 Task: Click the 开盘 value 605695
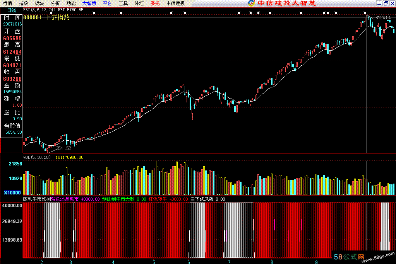click(x=12, y=38)
